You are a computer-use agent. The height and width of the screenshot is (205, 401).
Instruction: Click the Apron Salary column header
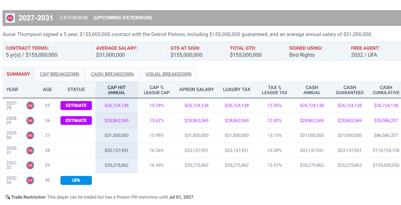[x=197, y=90]
